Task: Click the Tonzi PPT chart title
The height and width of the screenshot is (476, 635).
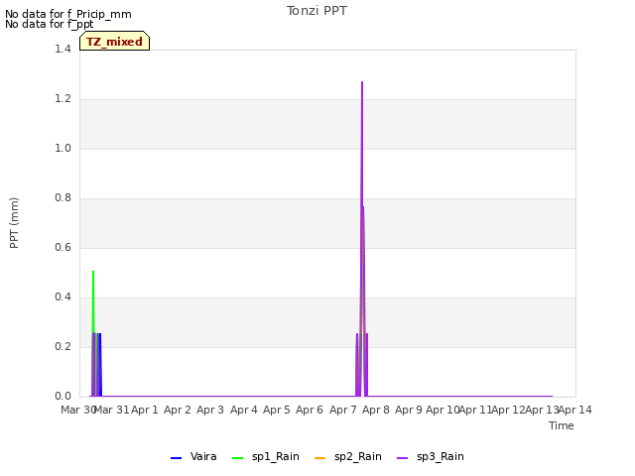Action: [x=317, y=11]
